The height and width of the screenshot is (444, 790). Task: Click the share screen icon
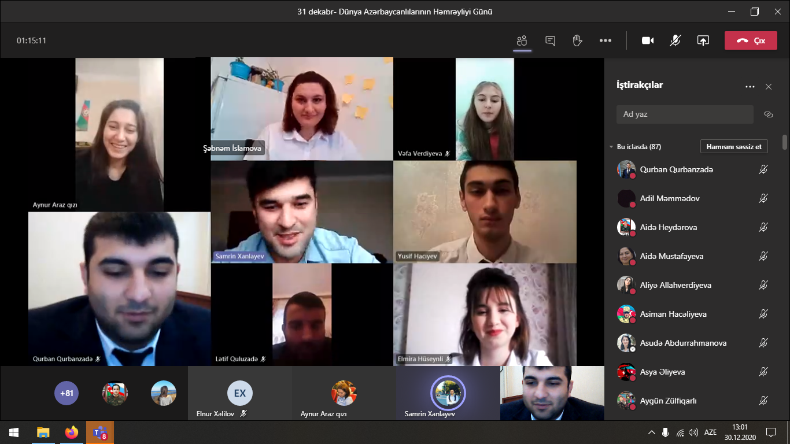pyautogui.click(x=703, y=40)
